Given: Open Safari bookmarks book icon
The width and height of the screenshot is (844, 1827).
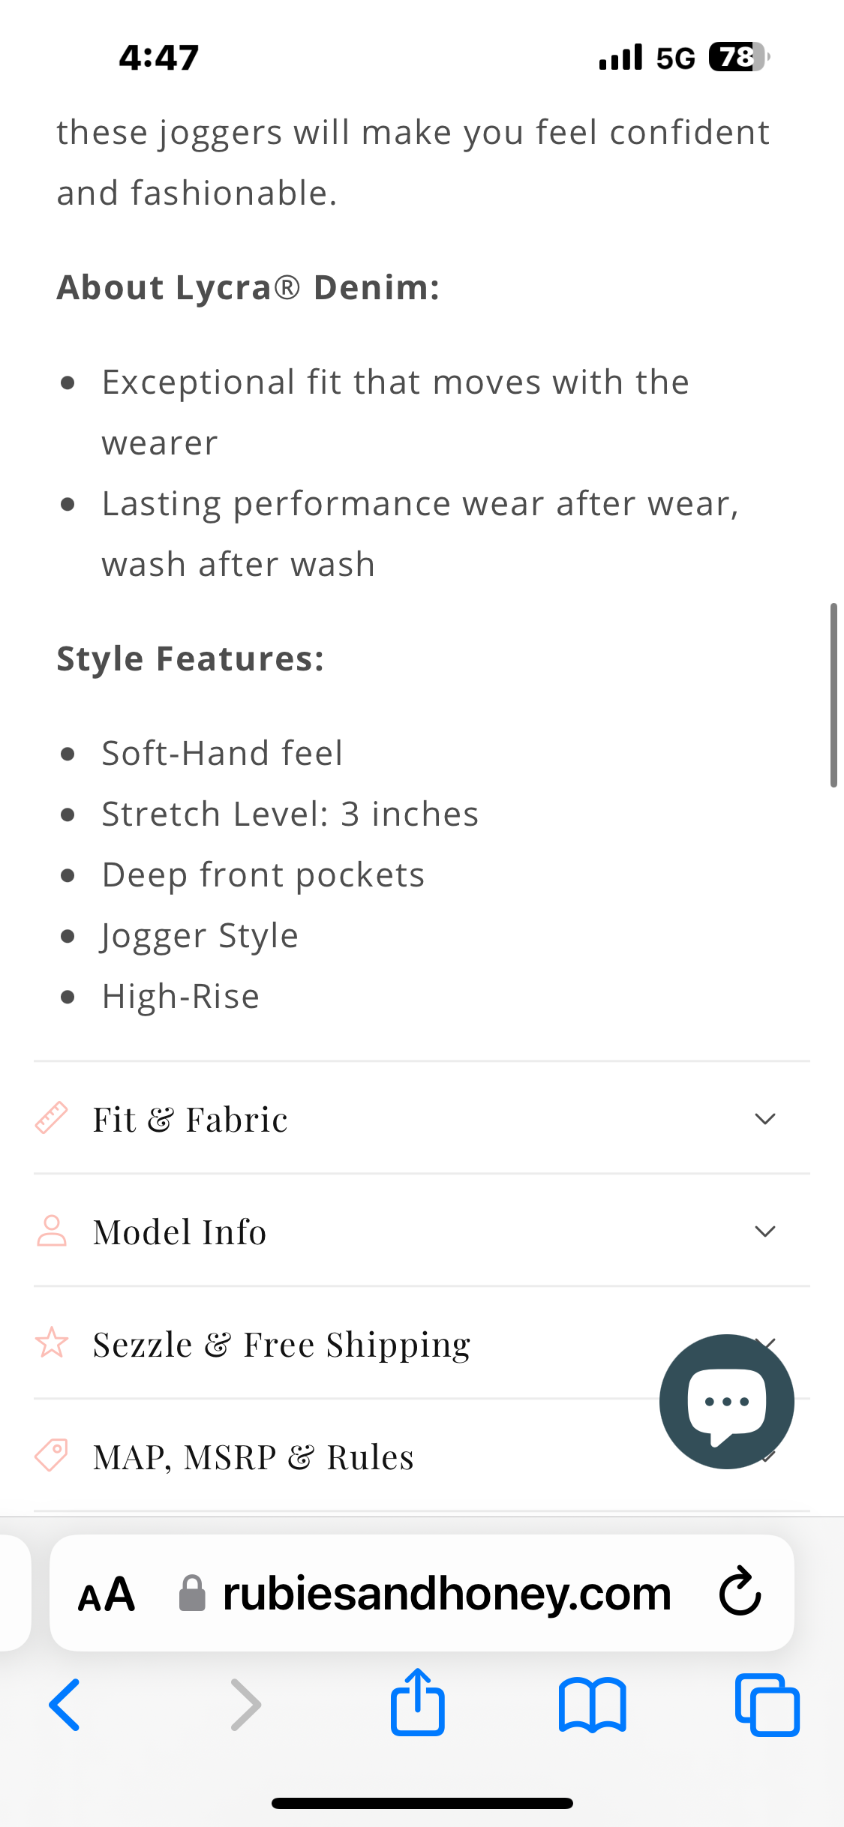Looking at the screenshot, I should 592,1704.
